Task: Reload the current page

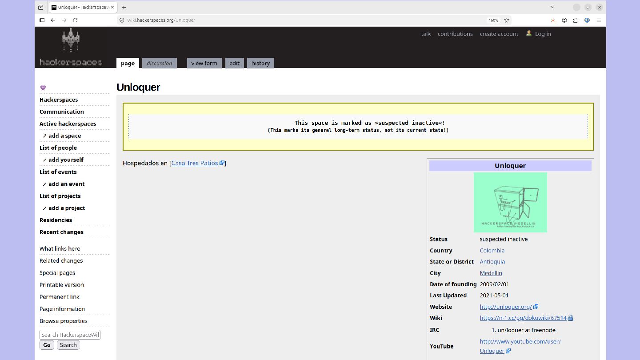Action: pyautogui.click(x=76, y=20)
